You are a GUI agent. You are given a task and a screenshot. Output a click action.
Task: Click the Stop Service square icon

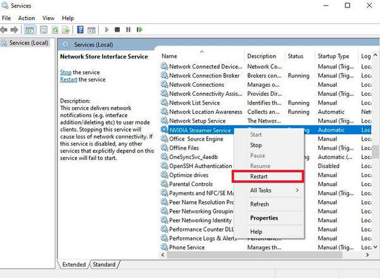tap(117, 30)
